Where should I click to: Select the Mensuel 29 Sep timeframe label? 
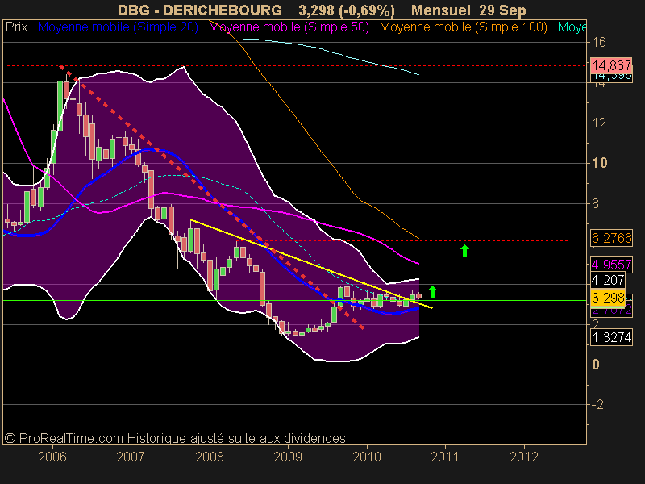468,10
